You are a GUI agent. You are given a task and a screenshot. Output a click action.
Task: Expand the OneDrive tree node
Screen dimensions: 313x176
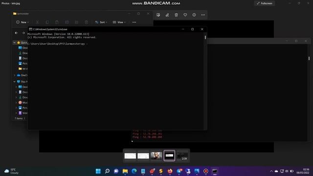(x=14, y=75)
